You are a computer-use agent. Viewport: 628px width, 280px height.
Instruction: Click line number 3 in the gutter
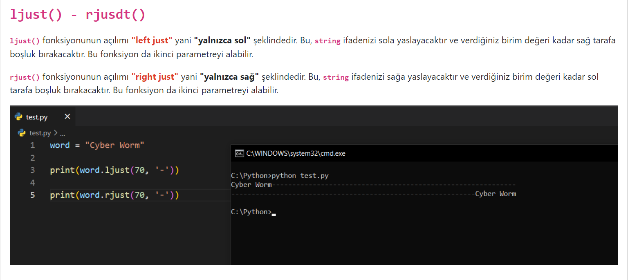click(x=32, y=170)
